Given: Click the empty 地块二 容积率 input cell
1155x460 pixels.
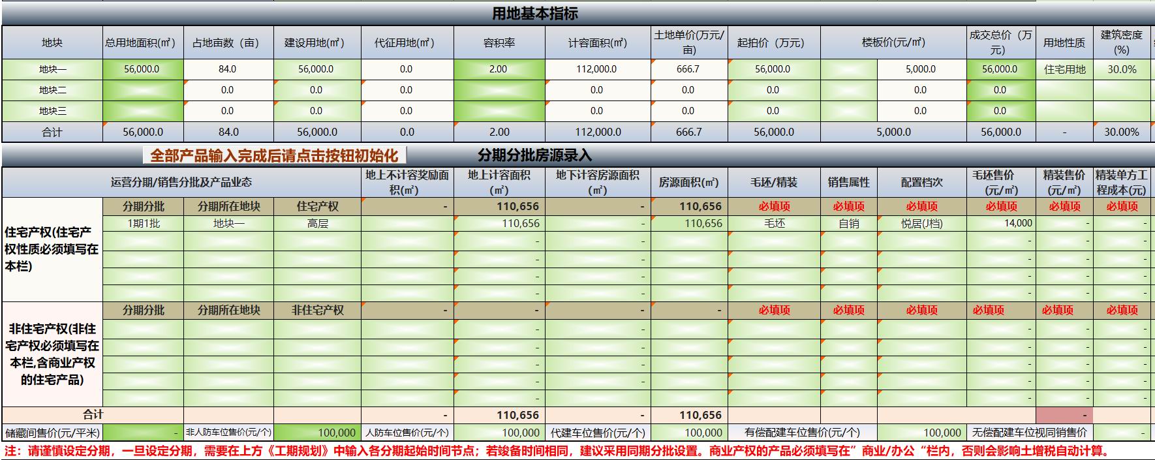Looking at the screenshot, I should click(499, 90).
